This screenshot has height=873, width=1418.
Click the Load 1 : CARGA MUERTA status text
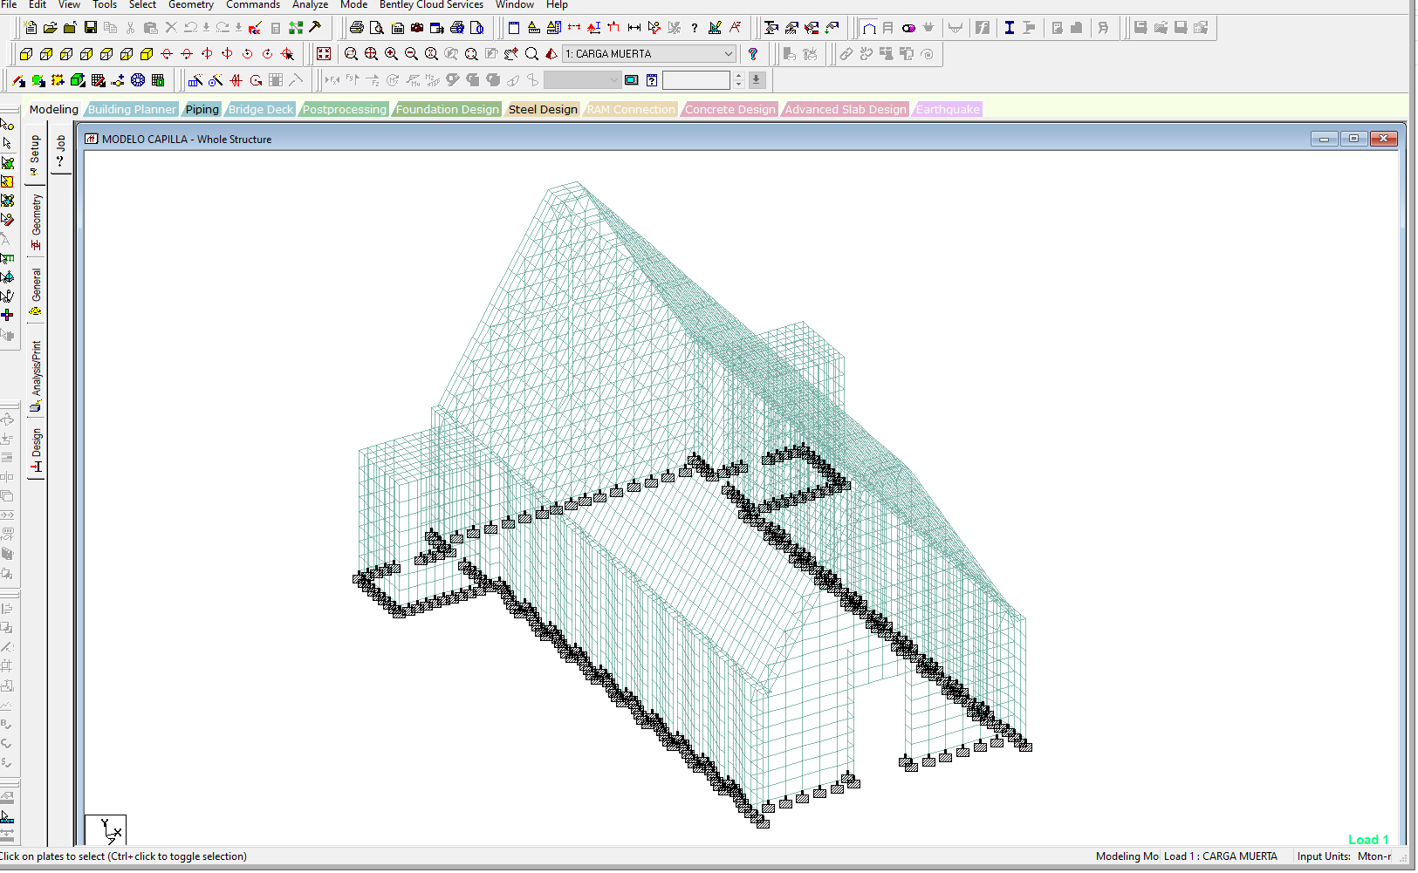point(1220,856)
